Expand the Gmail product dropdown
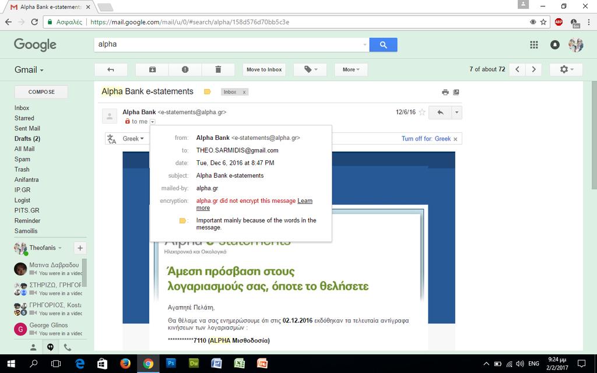The width and height of the screenshot is (597, 373). [x=29, y=70]
